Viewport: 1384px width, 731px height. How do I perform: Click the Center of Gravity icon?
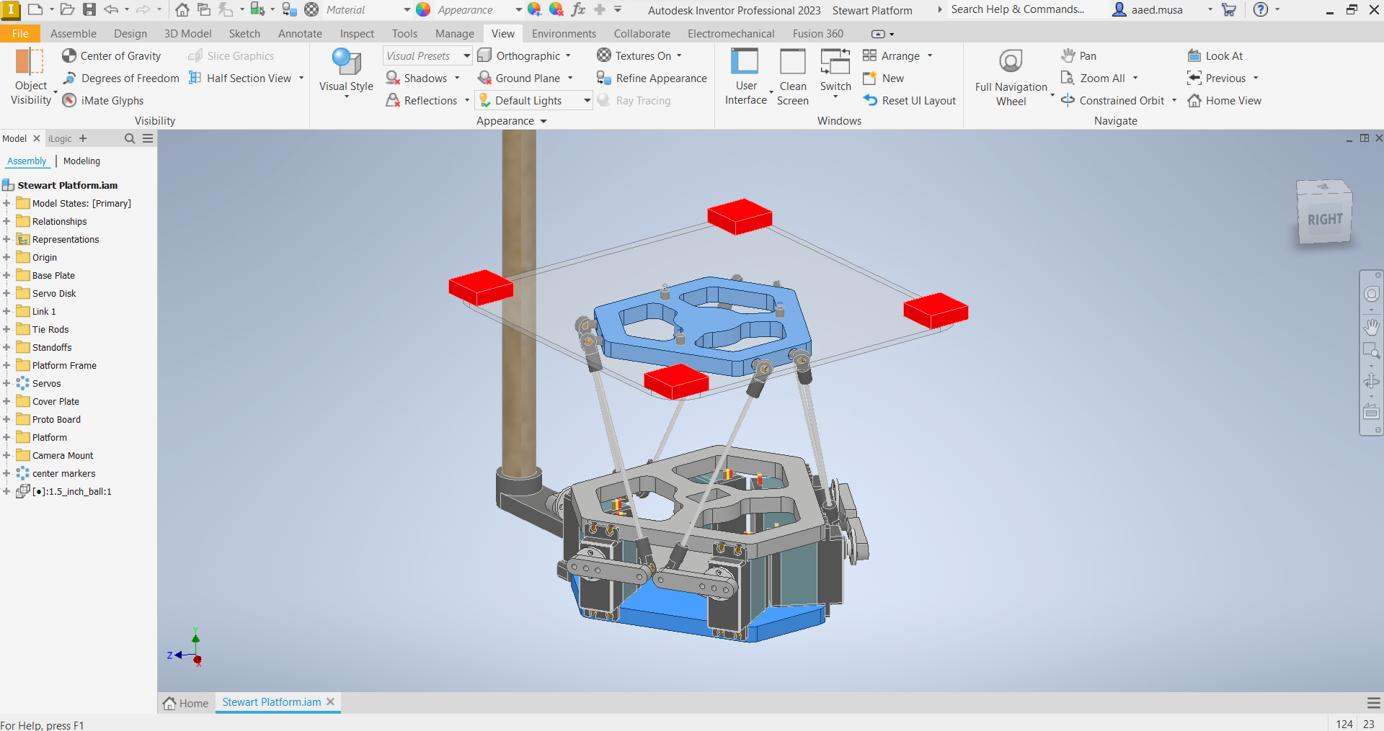pos(69,56)
